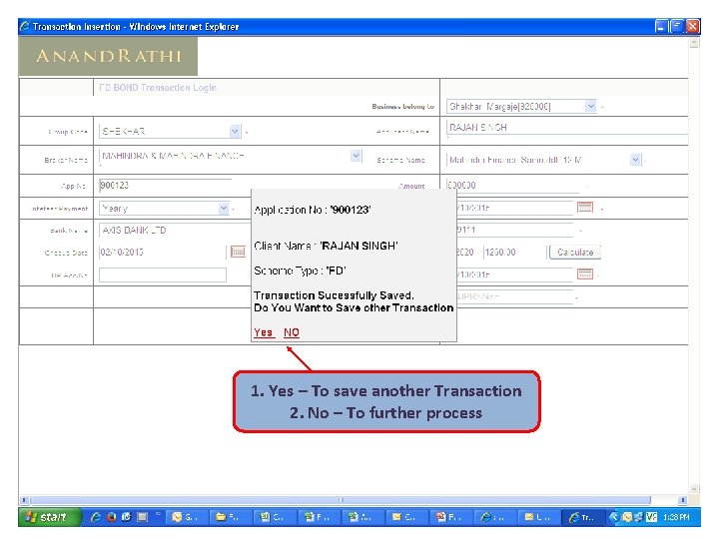The height and width of the screenshot is (539, 719).
Task: Open the calendar picker beside Cheque Date field
Action: [x=238, y=252]
